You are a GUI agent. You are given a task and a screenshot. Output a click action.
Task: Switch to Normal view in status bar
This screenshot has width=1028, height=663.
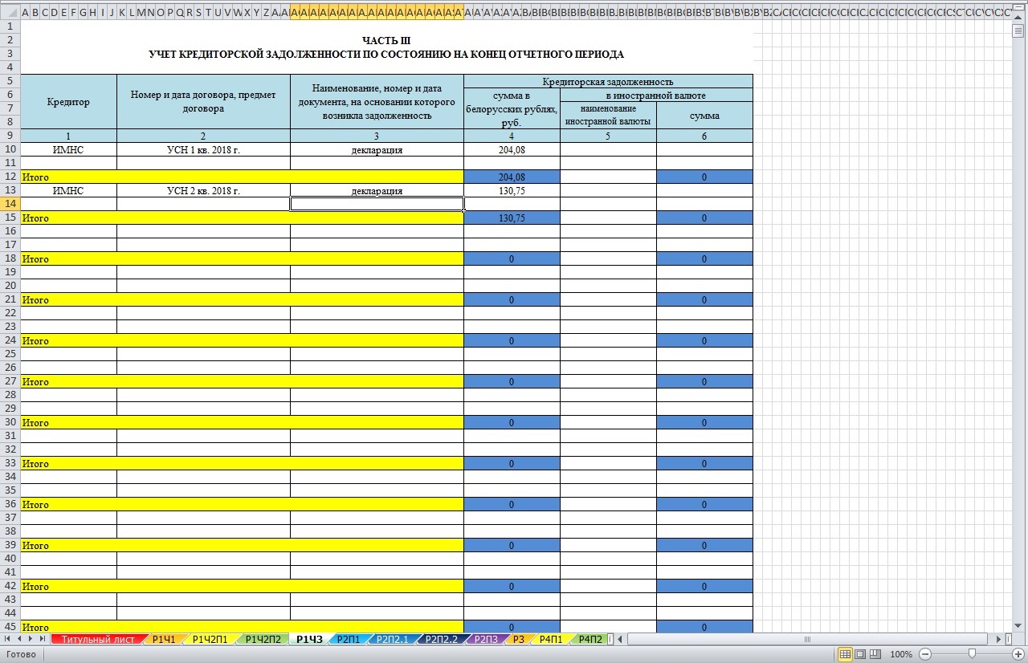coord(845,654)
